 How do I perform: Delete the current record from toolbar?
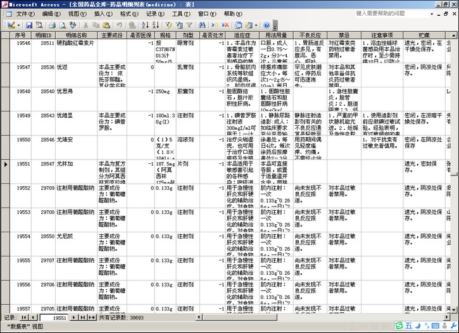coord(225,25)
